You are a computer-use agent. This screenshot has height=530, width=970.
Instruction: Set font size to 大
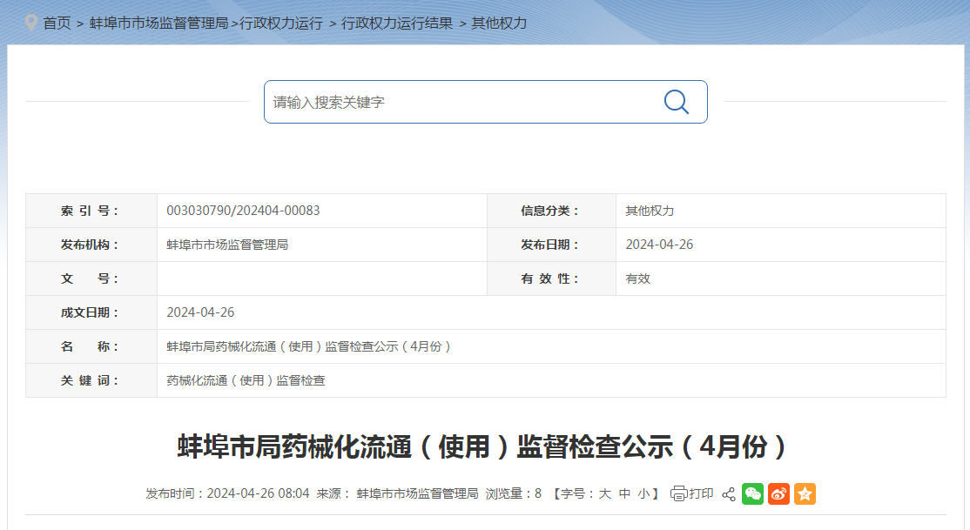605,493
